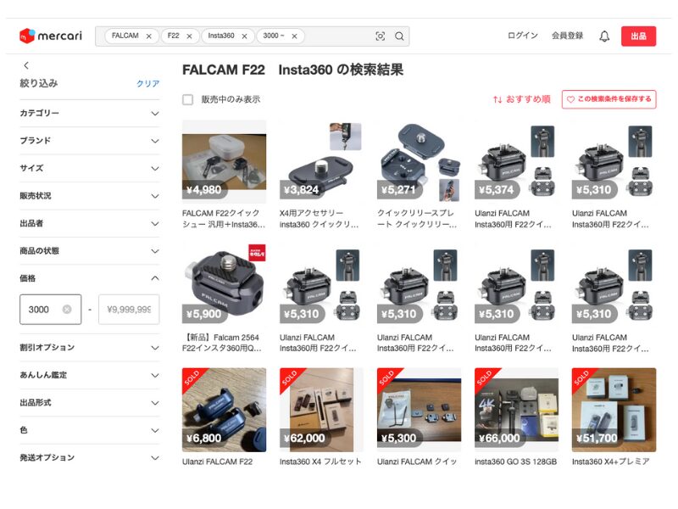This screenshot has width=678, height=509.
Task: Click the クリア filter link
Action: tap(147, 83)
